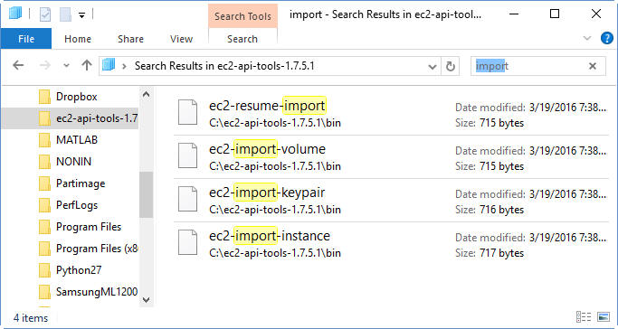Viewport: 618px width, 329px height.
Task: Click Date modified value for ec2-resume-import
Action: [x=567, y=108]
